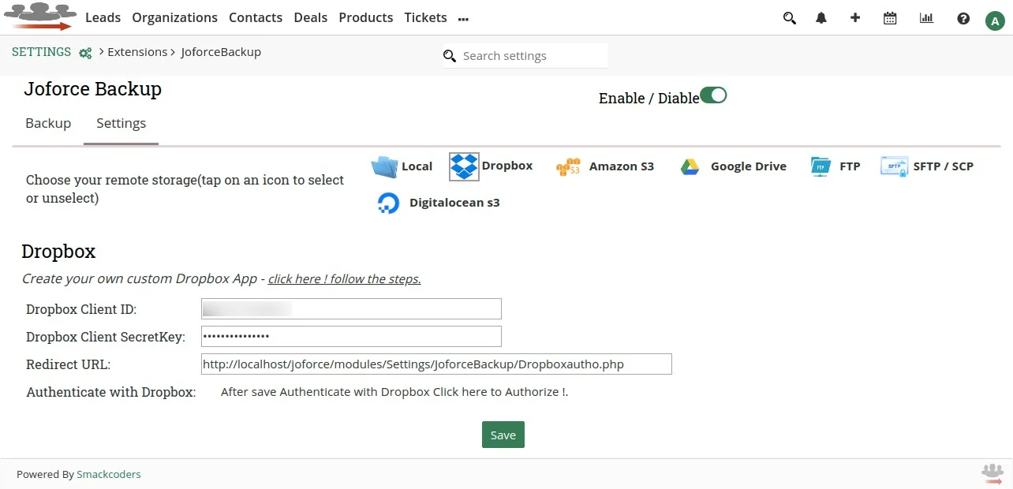
Task: Open the Dropbox app setup steps link
Action: pyautogui.click(x=344, y=279)
